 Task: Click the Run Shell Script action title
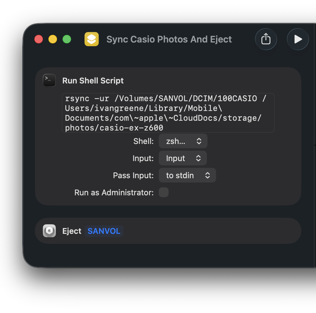(x=93, y=81)
